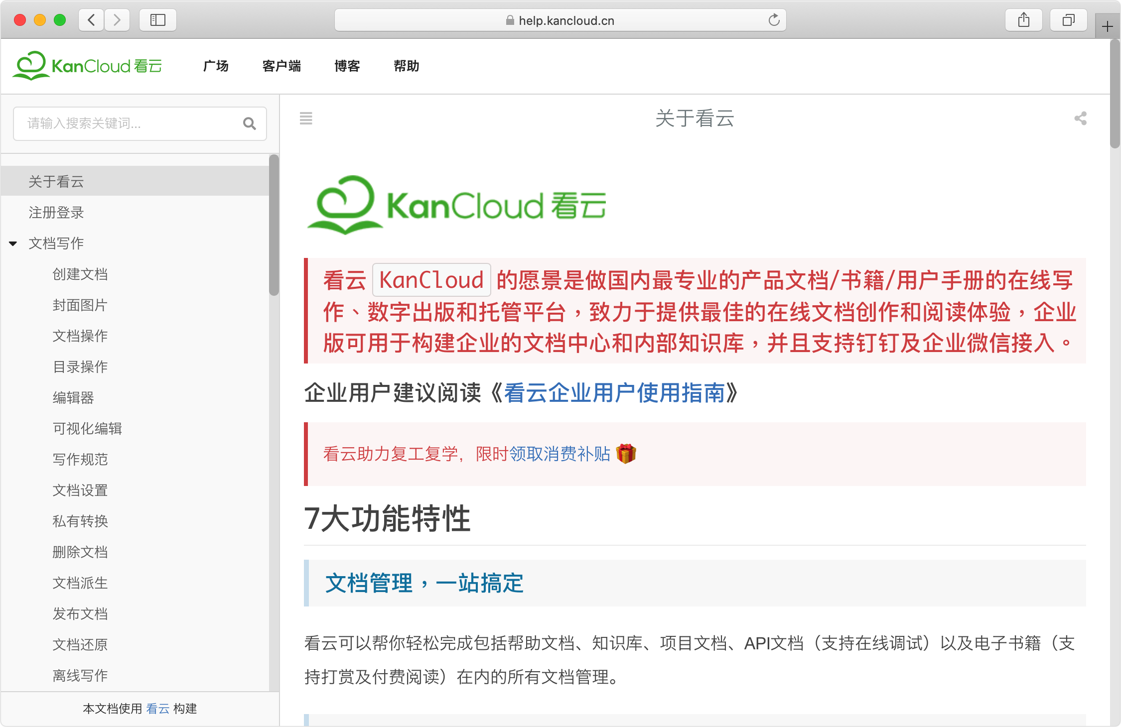Screen dimensions: 1121x727
Task: Show all tabs overview icon
Action: [1069, 20]
